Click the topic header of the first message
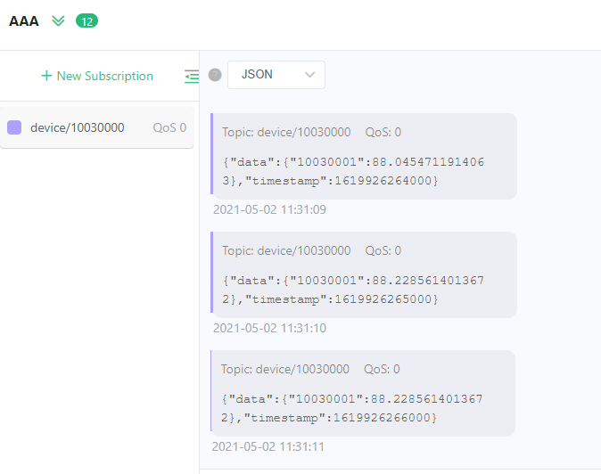 click(x=311, y=133)
